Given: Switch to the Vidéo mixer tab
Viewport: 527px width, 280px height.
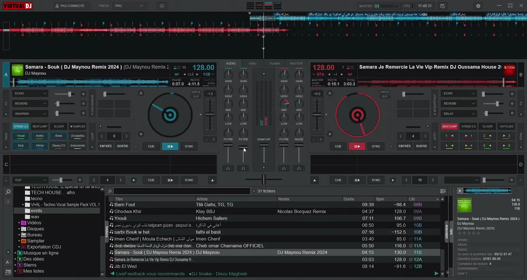Looking at the screenshot, I should coord(252,63).
